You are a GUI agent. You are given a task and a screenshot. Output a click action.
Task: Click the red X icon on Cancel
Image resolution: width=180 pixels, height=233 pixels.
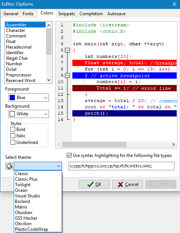coord(120,184)
